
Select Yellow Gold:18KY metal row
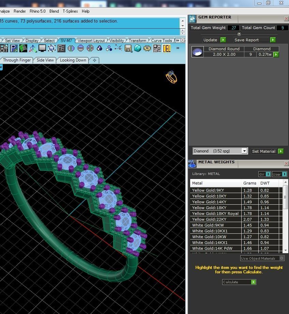236,208
